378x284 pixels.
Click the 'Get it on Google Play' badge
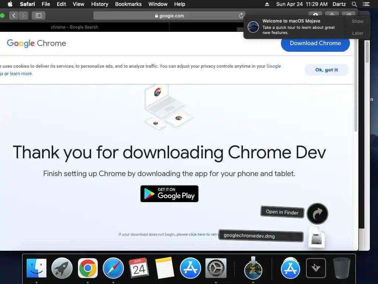tap(169, 194)
